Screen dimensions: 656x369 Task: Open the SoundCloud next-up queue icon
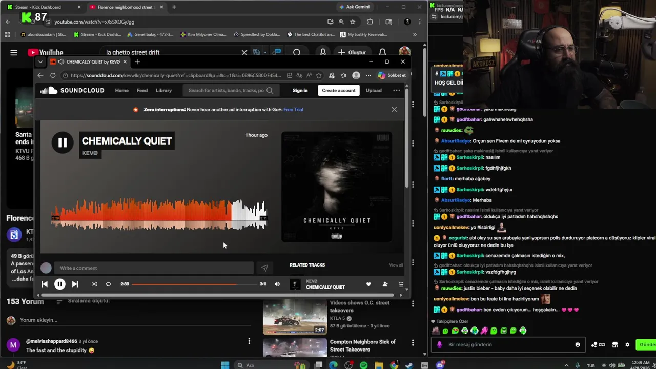click(x=401, y=284)
